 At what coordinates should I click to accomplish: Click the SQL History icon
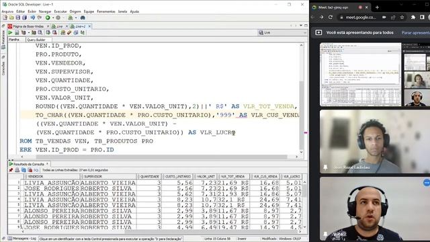pyautogui.click(x=76, y=33)
